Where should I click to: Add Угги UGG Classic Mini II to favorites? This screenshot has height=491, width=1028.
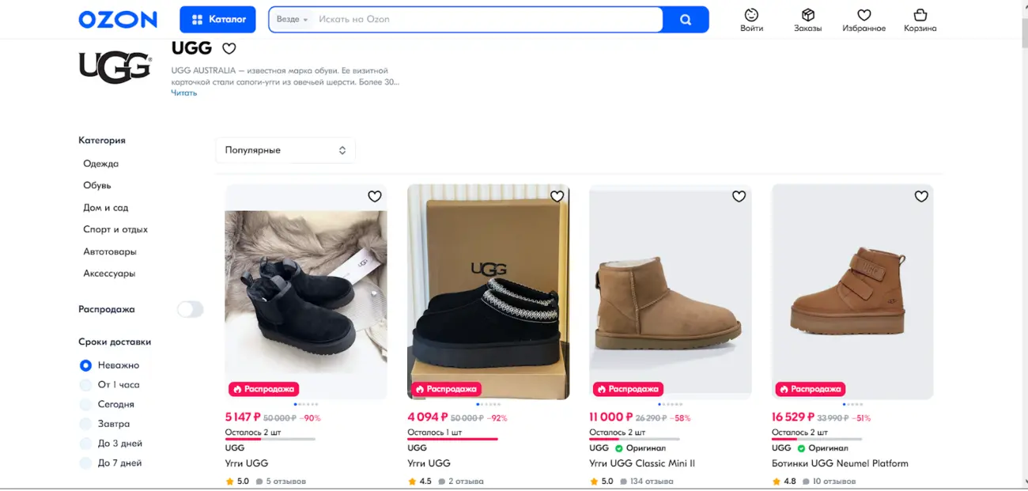[x=739, y=196]
